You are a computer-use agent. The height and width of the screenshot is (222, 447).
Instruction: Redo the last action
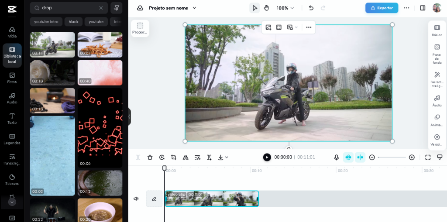click(323, 8)
